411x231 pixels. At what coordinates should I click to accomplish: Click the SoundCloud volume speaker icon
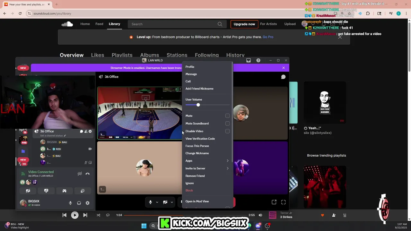pos(260,215)
